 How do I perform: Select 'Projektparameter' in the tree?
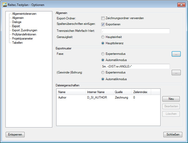click(x=23, y=39)
